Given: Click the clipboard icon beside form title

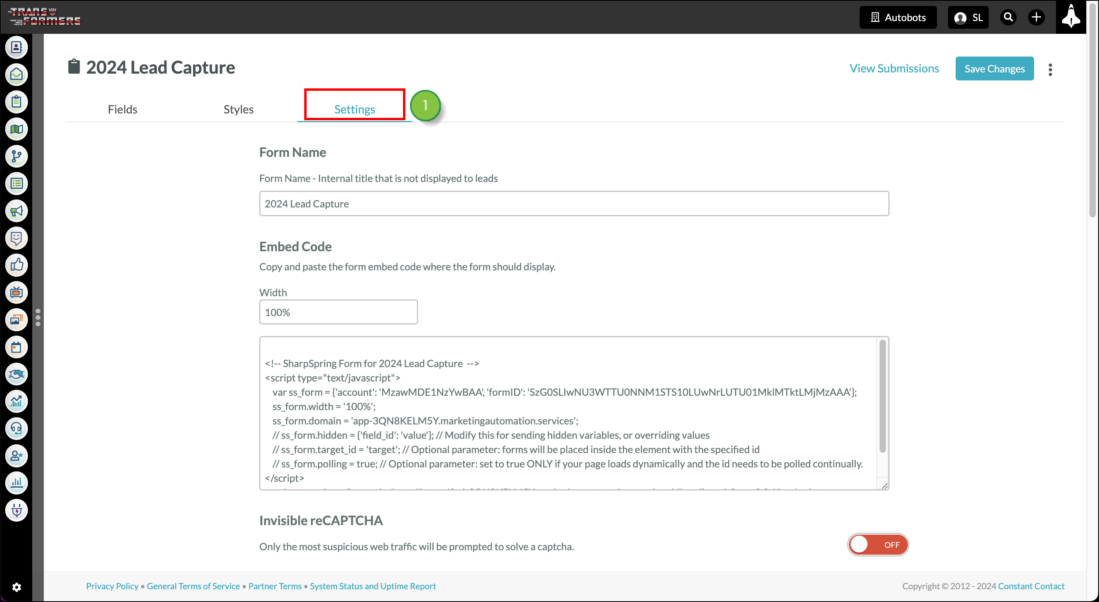Looking at the screenshot, I should (74, 67).
